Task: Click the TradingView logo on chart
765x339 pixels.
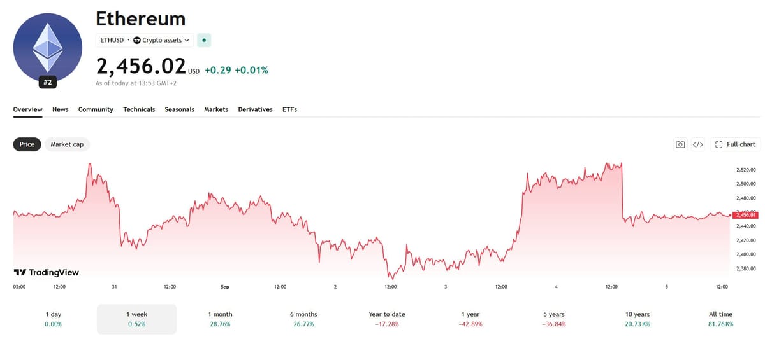Action: (x=47, y=272)
